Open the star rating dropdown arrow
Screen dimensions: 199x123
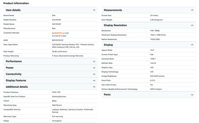tap(64, 33)
